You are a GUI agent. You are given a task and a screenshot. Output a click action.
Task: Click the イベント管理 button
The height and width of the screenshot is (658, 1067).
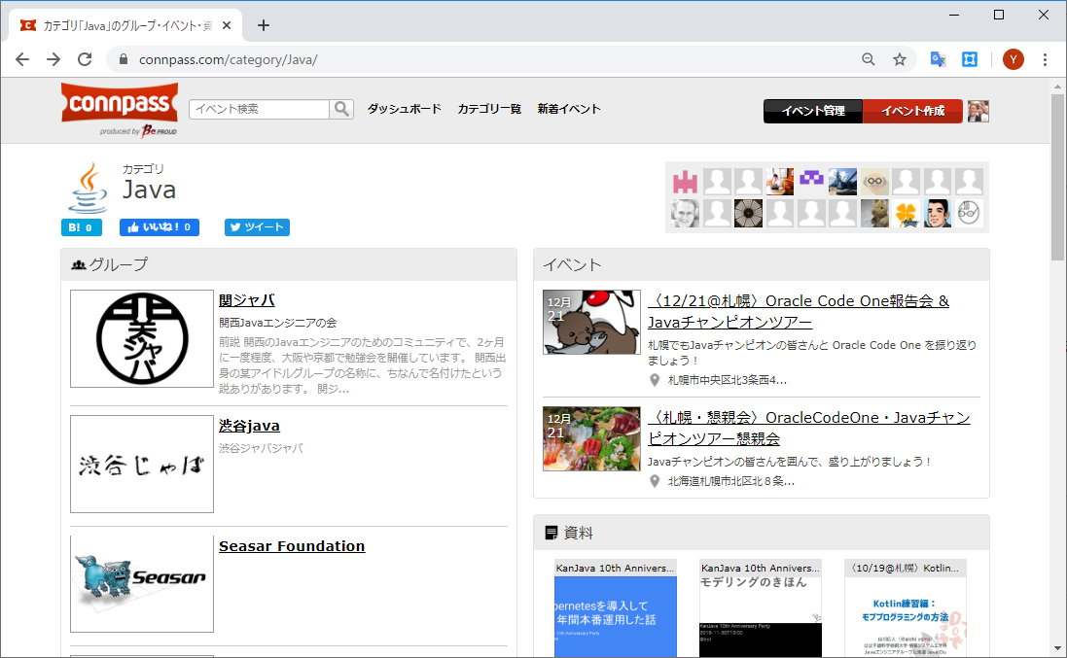(813, 111)
